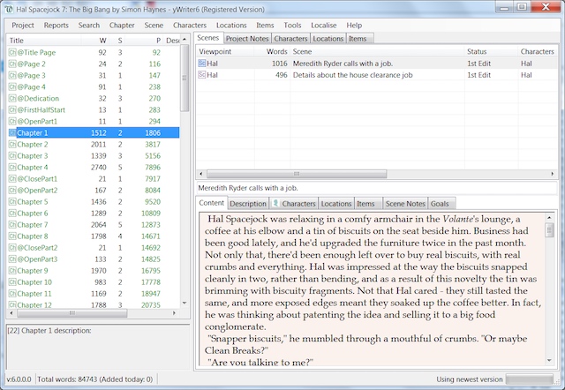
Task: Open the Project menu
Action: [x=23, y=26]
